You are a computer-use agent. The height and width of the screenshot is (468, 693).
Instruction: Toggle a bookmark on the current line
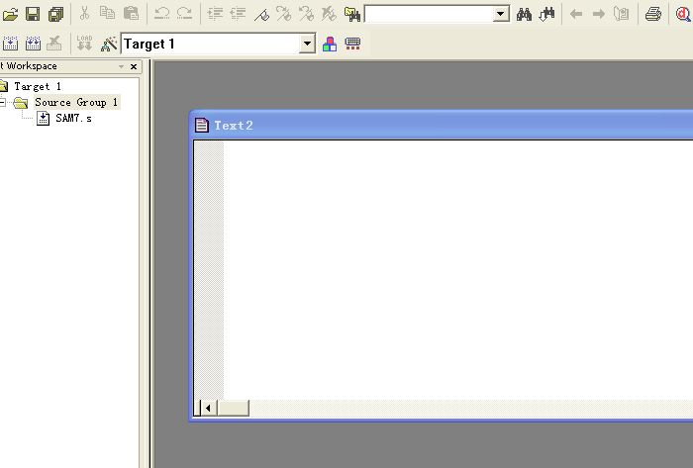click(261, 15)
